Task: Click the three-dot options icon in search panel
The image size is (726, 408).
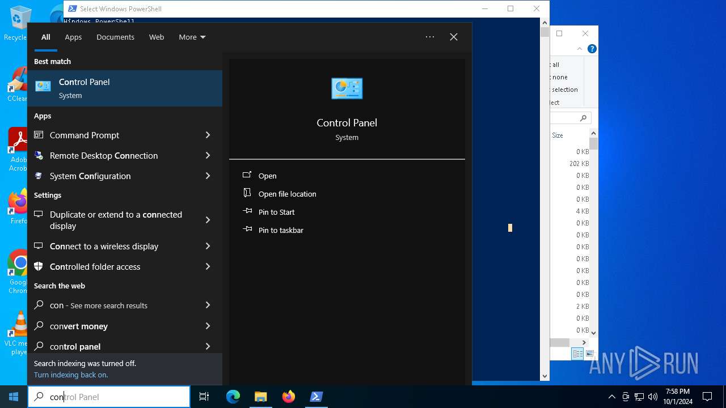Action: [x=430, y=37]
